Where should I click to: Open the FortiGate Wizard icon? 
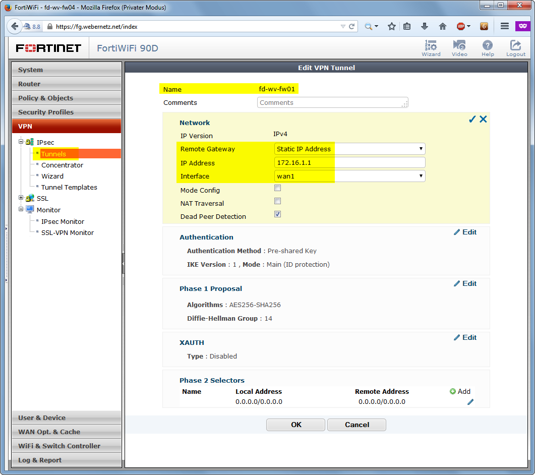tap(431, 48)
